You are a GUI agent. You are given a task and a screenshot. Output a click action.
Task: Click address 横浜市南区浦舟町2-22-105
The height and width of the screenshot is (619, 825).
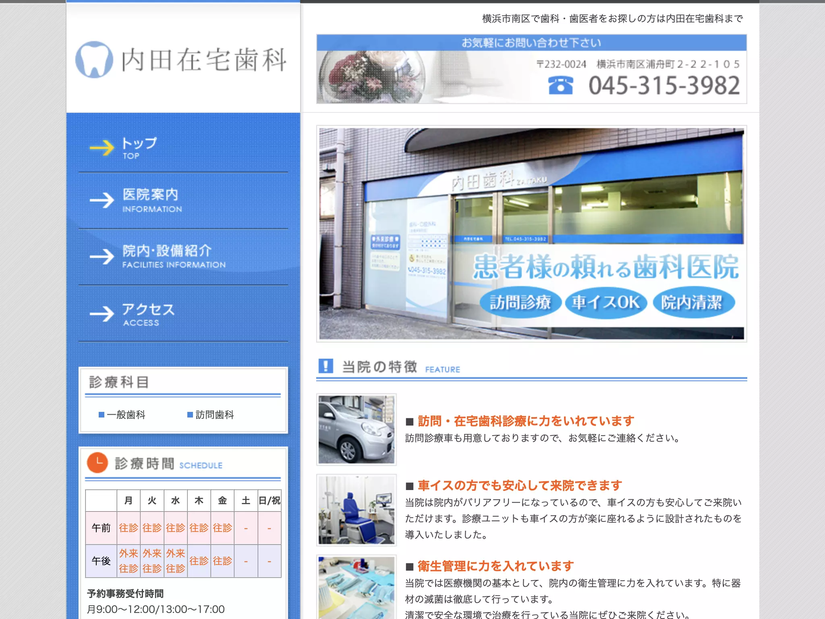pyautogui.click(x=668, y=64)
